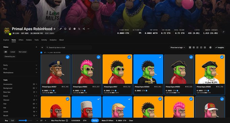Viewport: 230px width, 123px height.
Task: Expand the Glasses trait
Action: click(20, 100)
